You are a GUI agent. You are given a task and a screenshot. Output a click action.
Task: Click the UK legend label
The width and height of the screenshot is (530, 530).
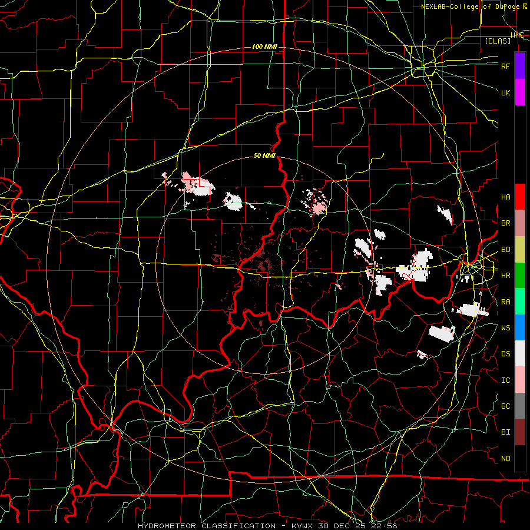[x=506, y=92]
